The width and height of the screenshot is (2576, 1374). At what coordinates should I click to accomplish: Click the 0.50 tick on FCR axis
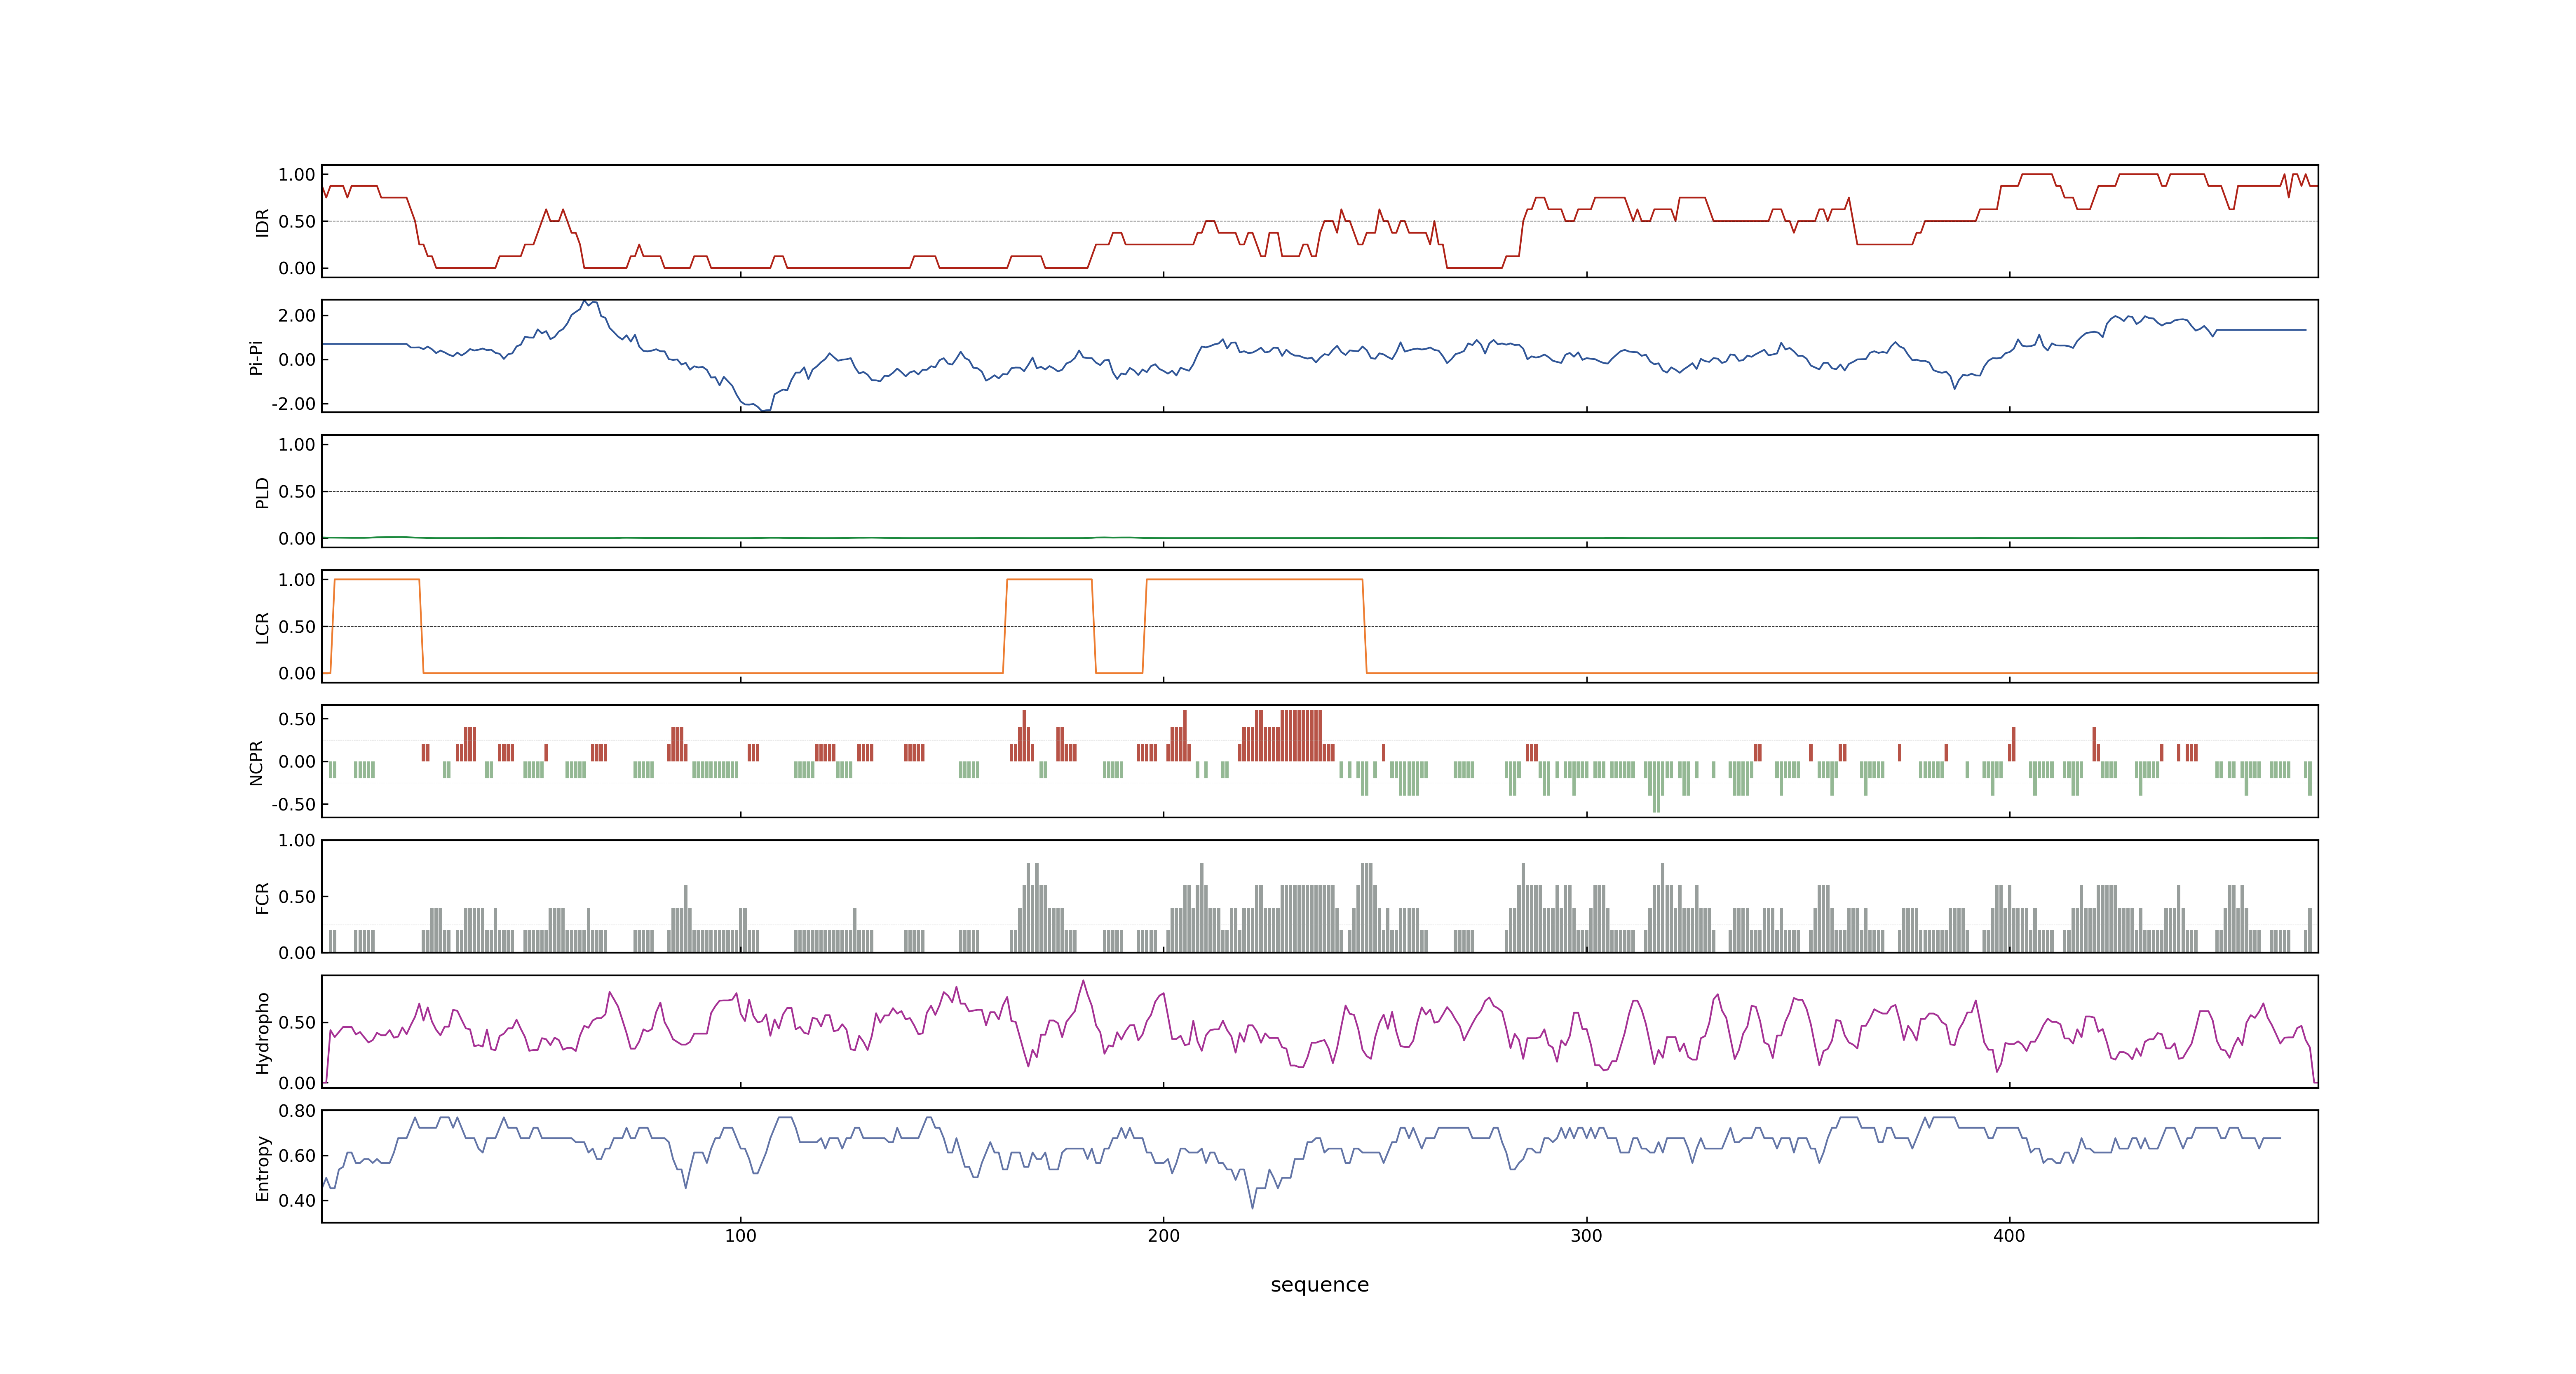pos(297,897)
